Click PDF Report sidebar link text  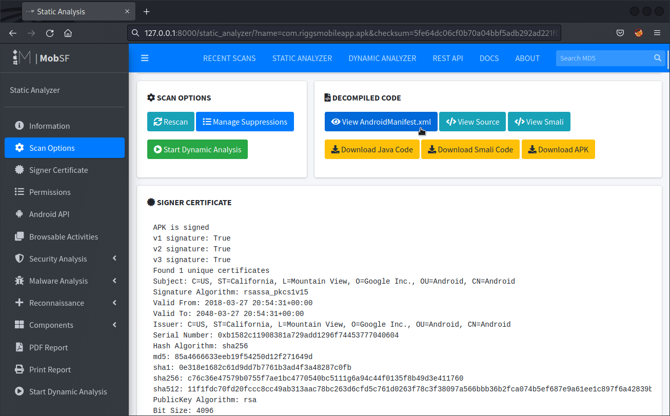point(48,347)
